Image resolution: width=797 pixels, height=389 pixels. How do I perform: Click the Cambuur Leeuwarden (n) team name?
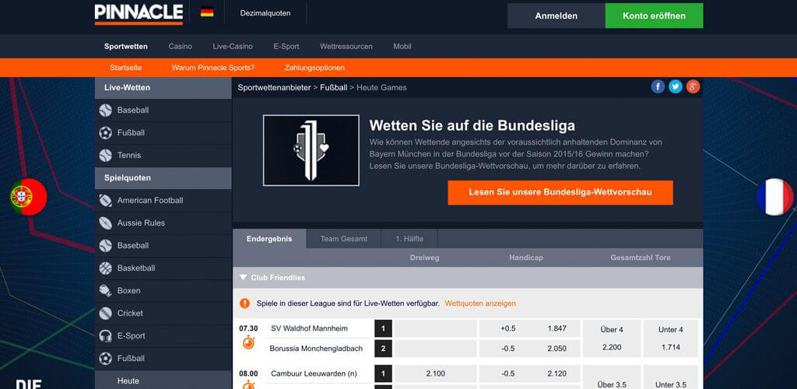point(314,373)
